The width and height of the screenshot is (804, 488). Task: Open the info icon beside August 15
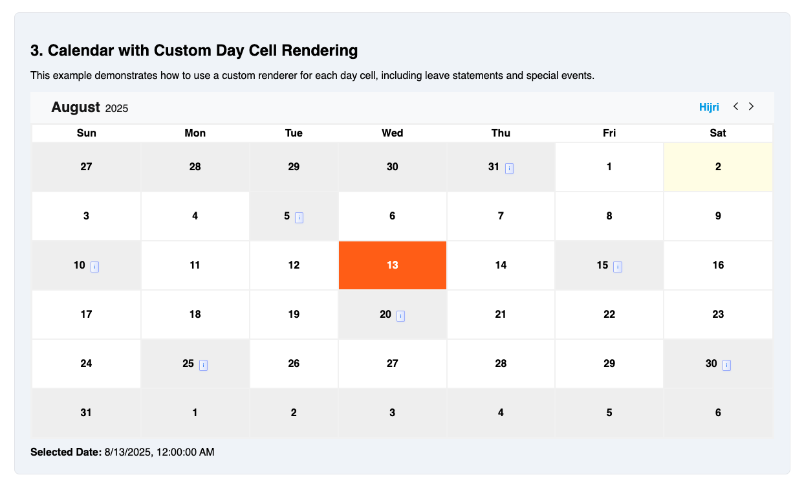(x=618, y=267)
